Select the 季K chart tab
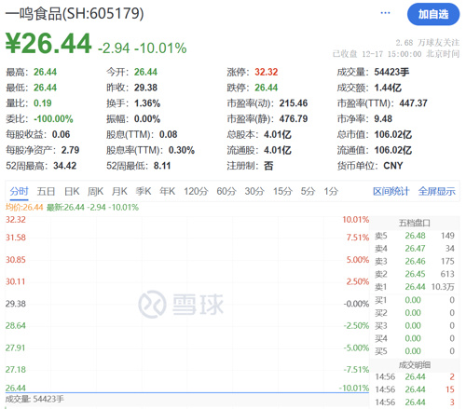The image size is (466, 409). [144, 191]
